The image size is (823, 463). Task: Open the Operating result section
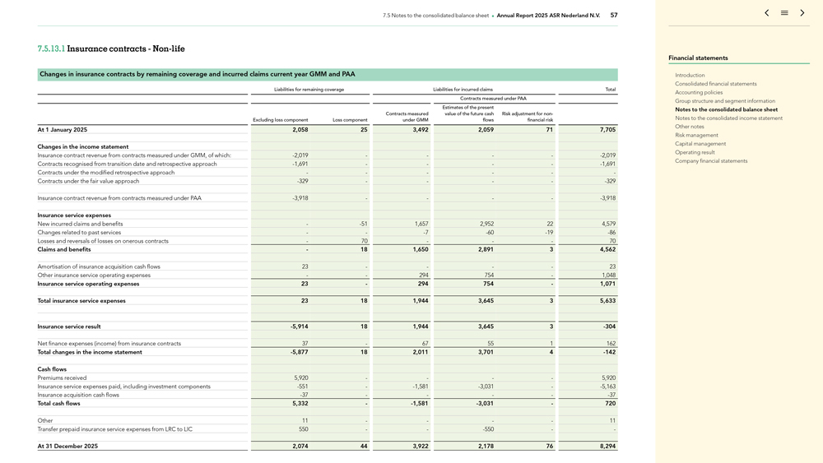[x=695, y=152]
